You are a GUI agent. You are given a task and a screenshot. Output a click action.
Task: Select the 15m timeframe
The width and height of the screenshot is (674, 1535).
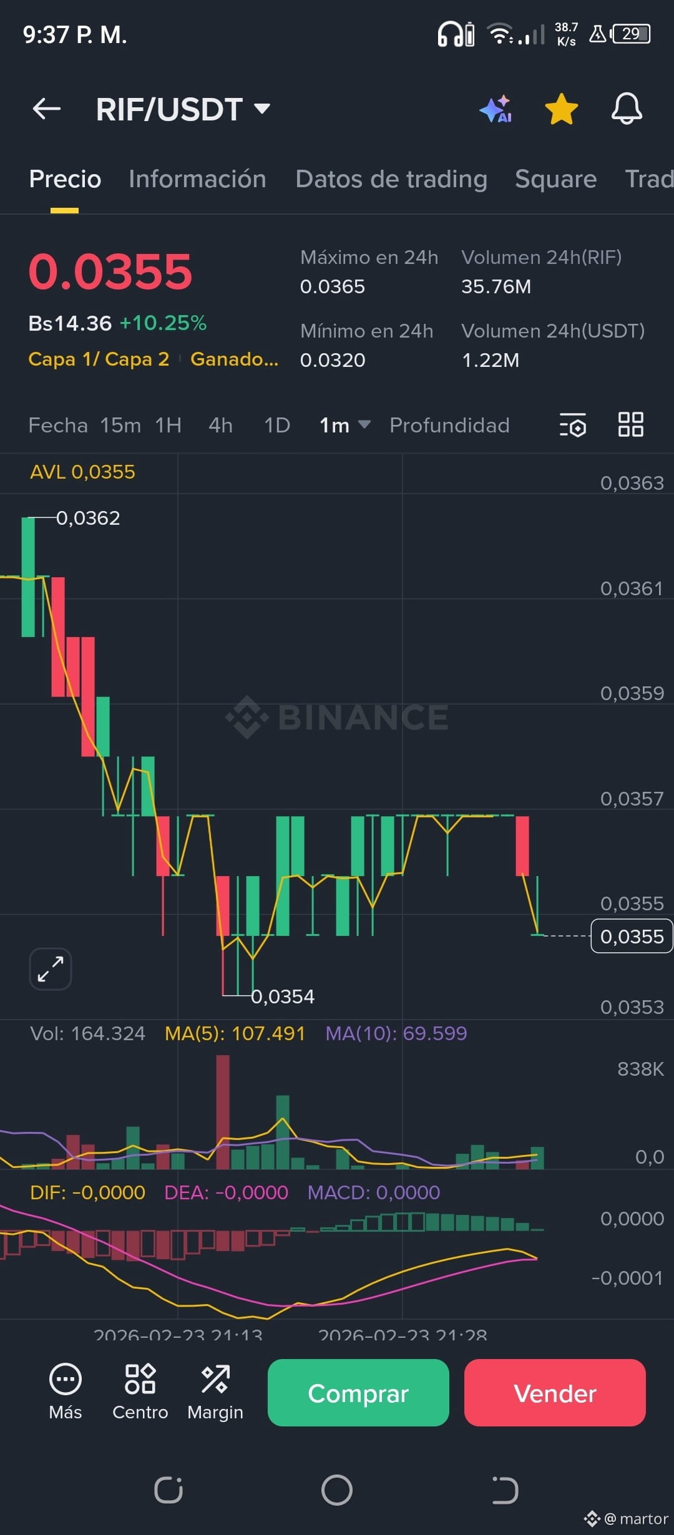point(120,425)
